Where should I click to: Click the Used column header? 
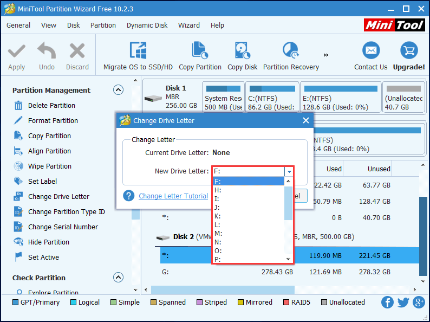click(334, 169)
